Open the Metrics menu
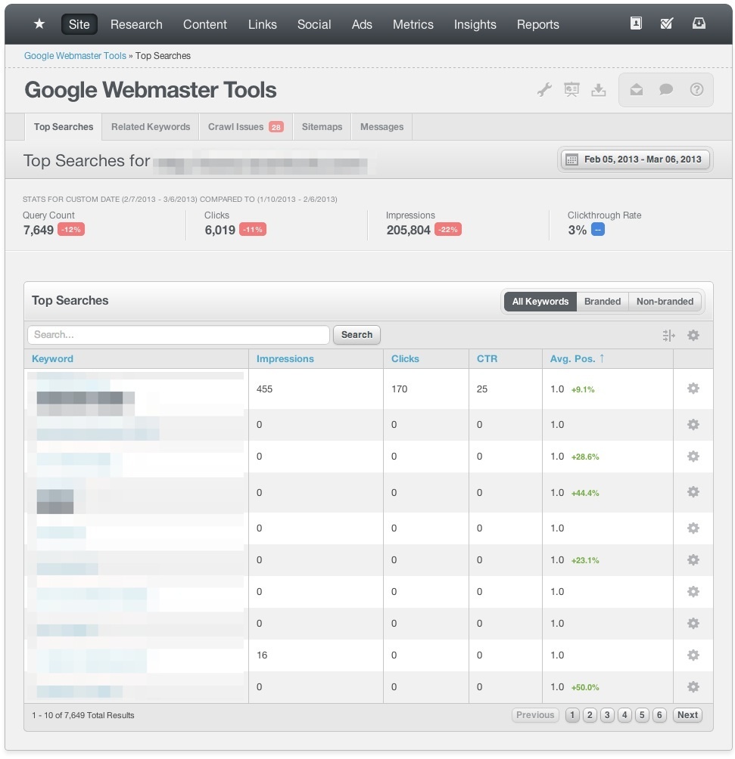Image resolution: width=735 pixels, height=759 pixels. 413,24
